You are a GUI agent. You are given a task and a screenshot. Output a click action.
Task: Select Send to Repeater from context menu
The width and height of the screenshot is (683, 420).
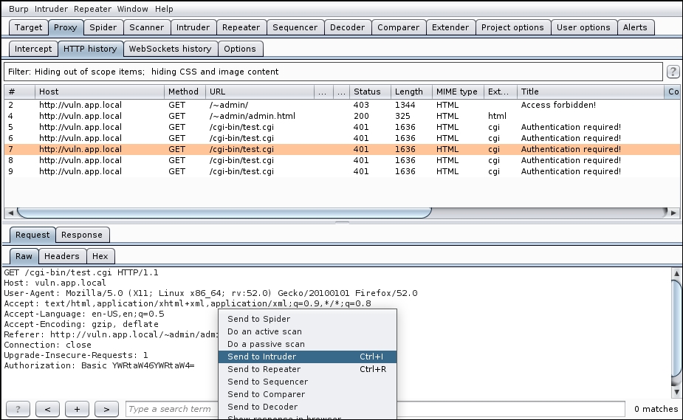(264, 369)
